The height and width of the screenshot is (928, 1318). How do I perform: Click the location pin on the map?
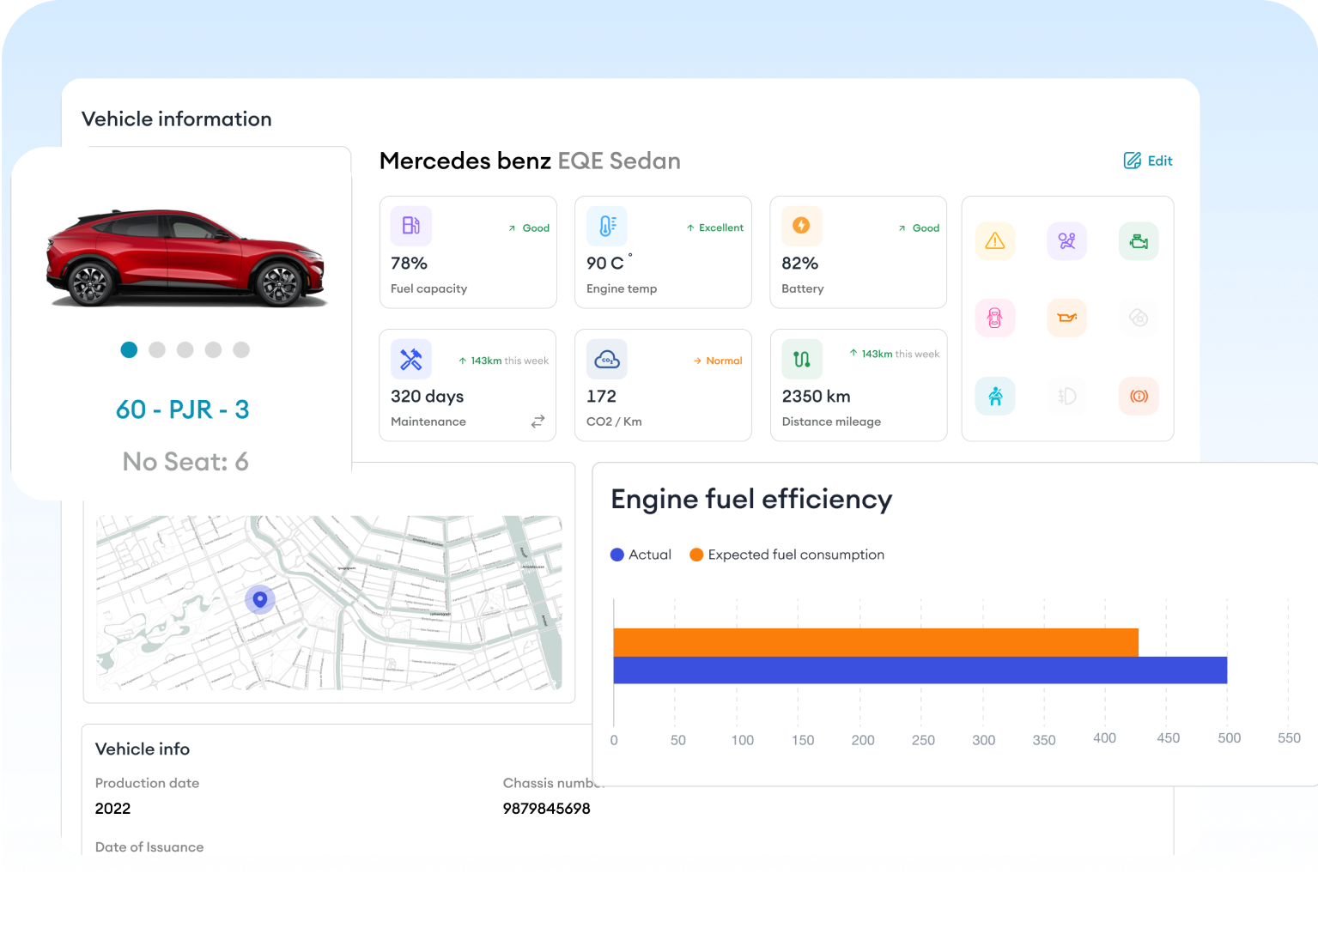(x=260, y=598)
